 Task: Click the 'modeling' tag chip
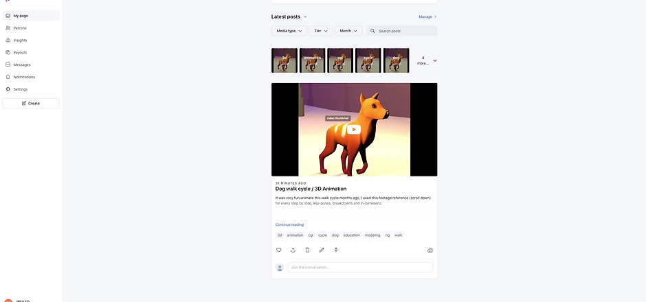coord(372,235)
